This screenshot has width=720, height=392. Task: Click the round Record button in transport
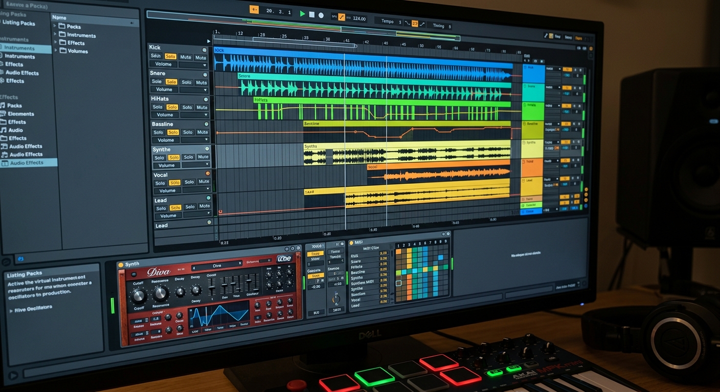click(x=321, y=15)
